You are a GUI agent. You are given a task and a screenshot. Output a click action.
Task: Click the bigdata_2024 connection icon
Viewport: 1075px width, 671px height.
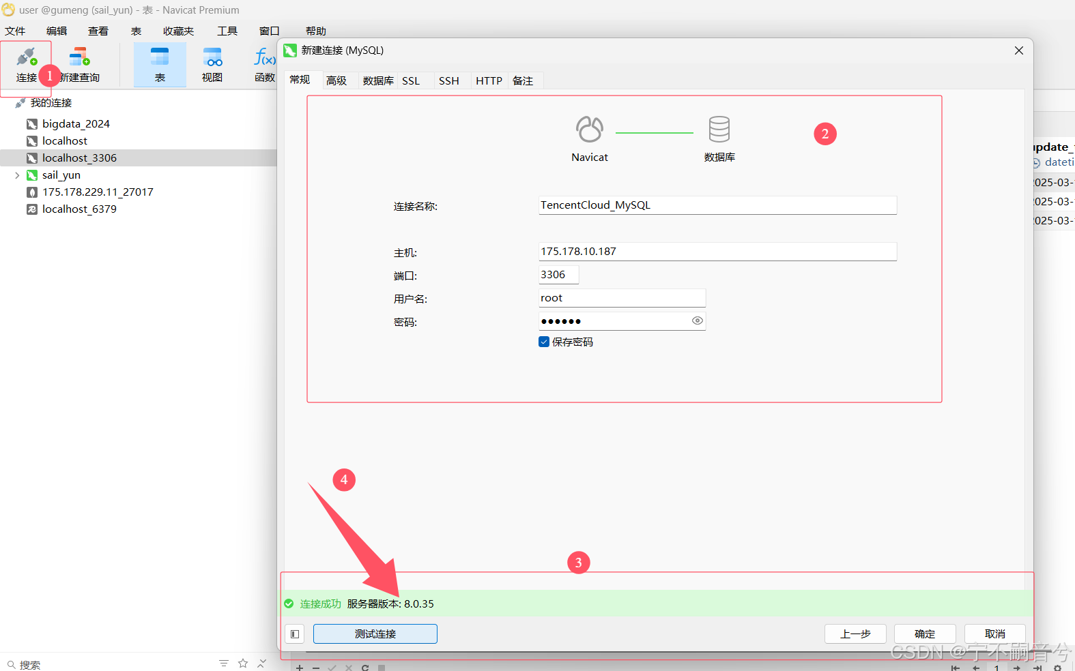point(32,124)
